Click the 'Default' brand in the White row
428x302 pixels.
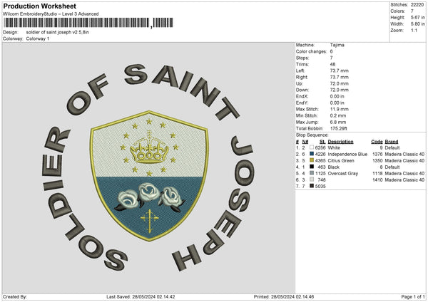pyautogui.click(x=392, y=147)
